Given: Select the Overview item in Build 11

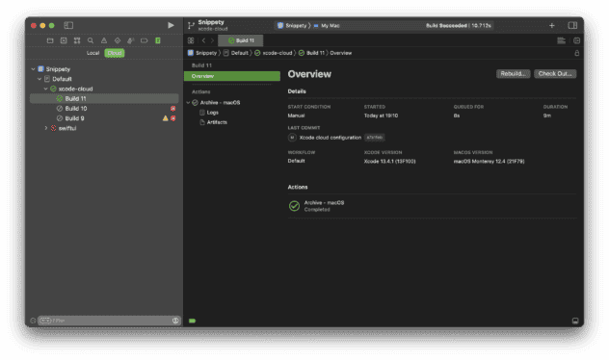Looking at the screenshot, I should (x=232, y=76).
